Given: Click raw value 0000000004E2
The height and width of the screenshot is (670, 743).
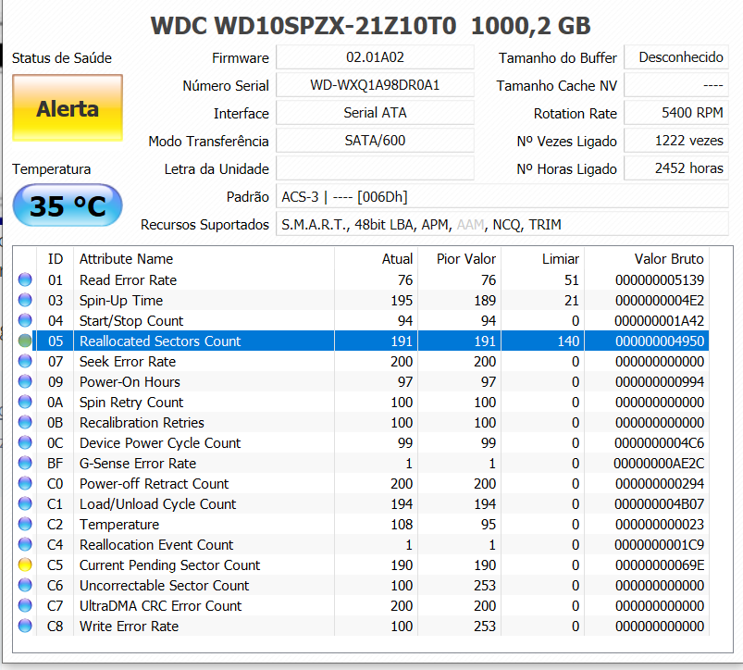Looking at the screenshot, I should pos(660,301).
